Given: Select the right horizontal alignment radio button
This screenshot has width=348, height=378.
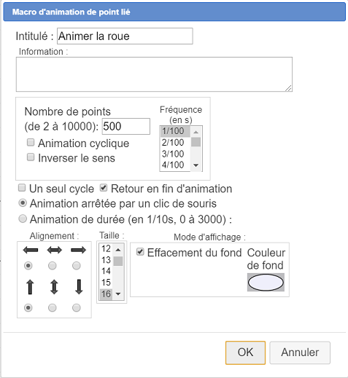Looking at the screenshot, I should click(77, 266).
